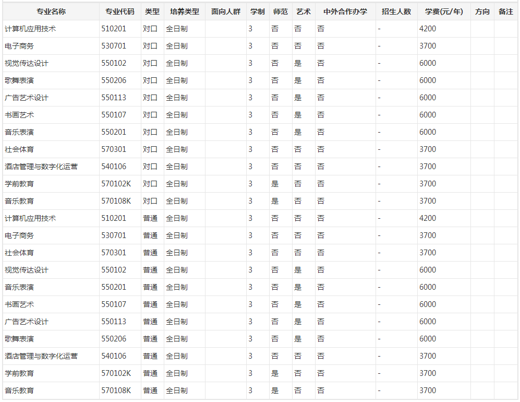Select 社会体育 major name in the 普通 section
Screen dimensions: 520x402
pos(19,253)
